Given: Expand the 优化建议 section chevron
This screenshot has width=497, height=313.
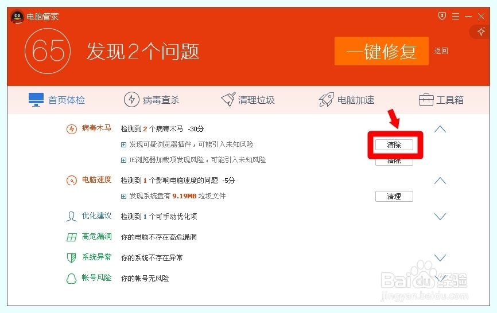Looking at the screenshot, I should pos(440,217).
